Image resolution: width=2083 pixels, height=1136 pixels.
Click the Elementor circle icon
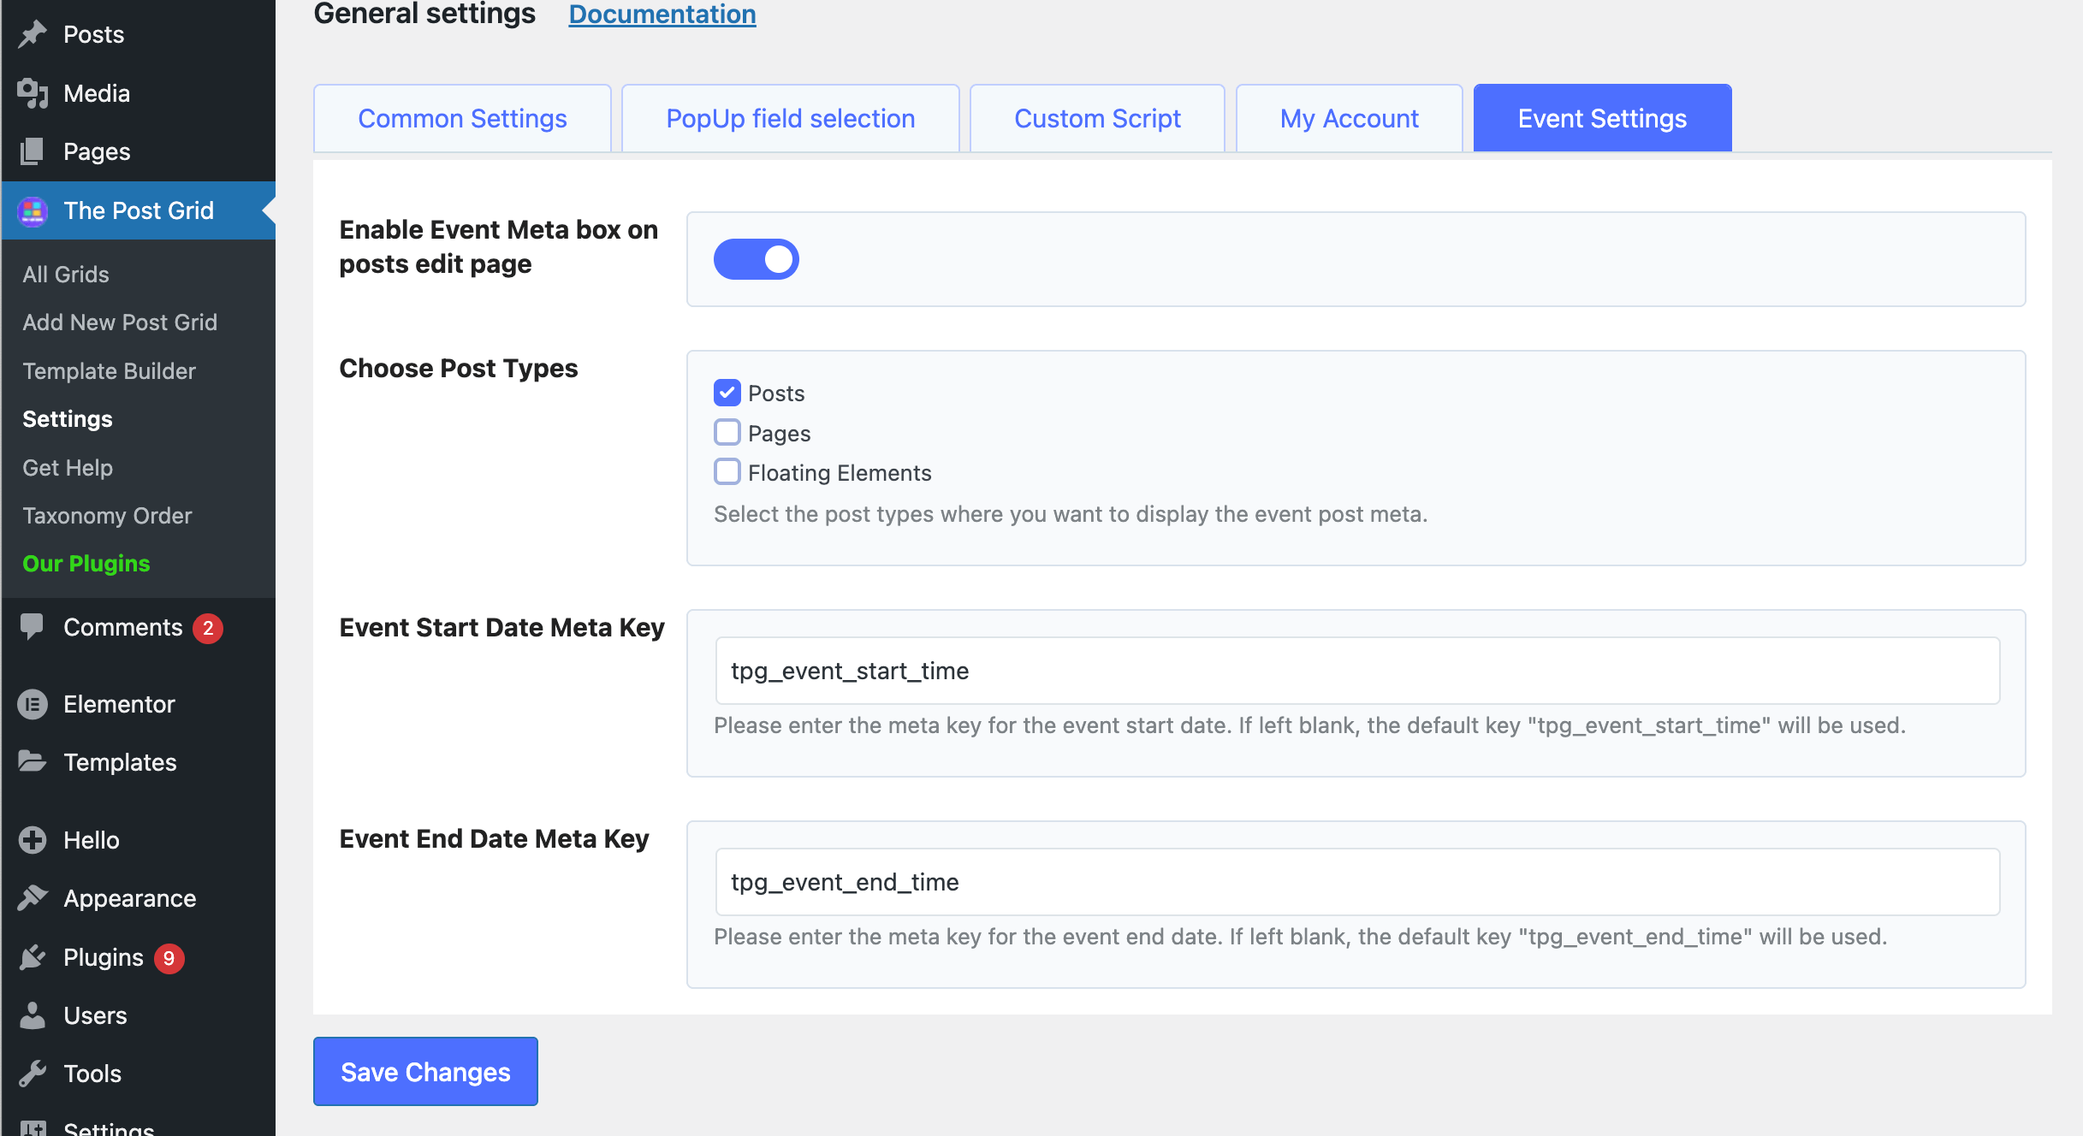pyautogui.click(x=33, y=704)
